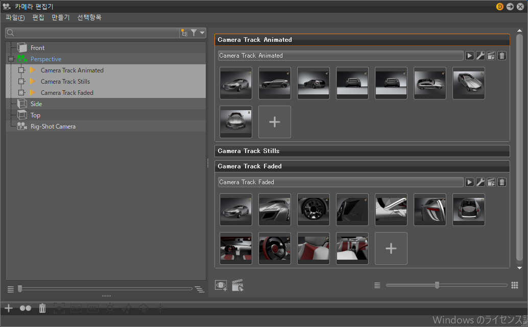Click clapperboard icon of Camera Track Faded
The width and height of the screenshot is (528, 327).
(491, 182)
